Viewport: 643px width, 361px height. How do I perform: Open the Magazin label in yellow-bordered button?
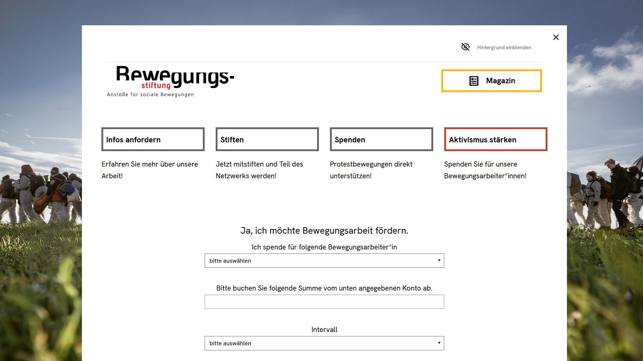(500, 81)
